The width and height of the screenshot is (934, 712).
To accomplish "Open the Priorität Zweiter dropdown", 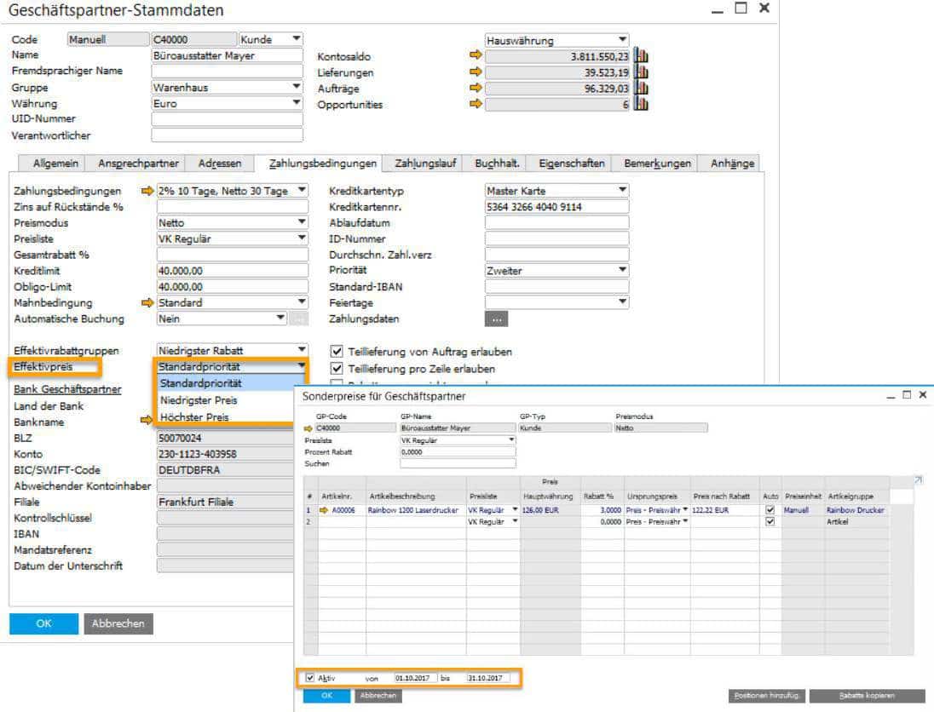I will click(x=622, y=270).
